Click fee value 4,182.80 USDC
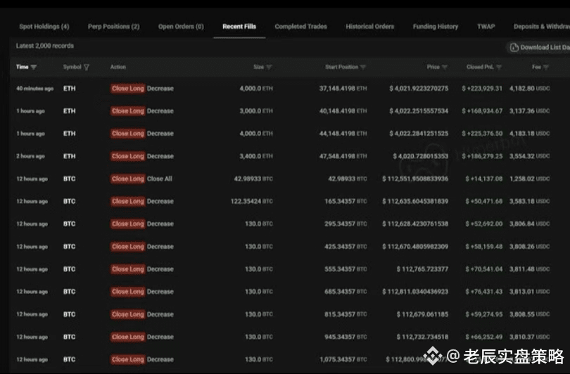 tap(530, 89)
